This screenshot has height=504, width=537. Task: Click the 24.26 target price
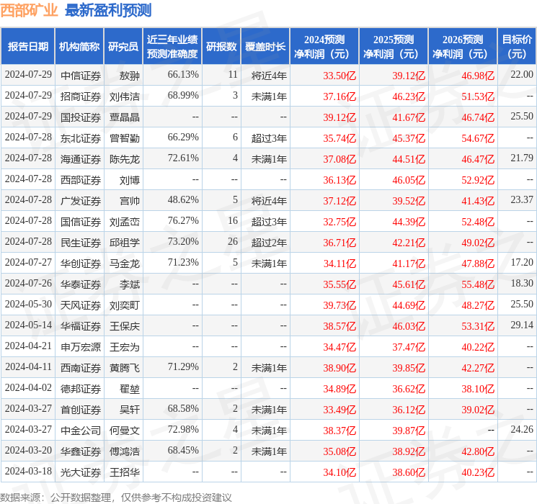click(x=522, y=429)
